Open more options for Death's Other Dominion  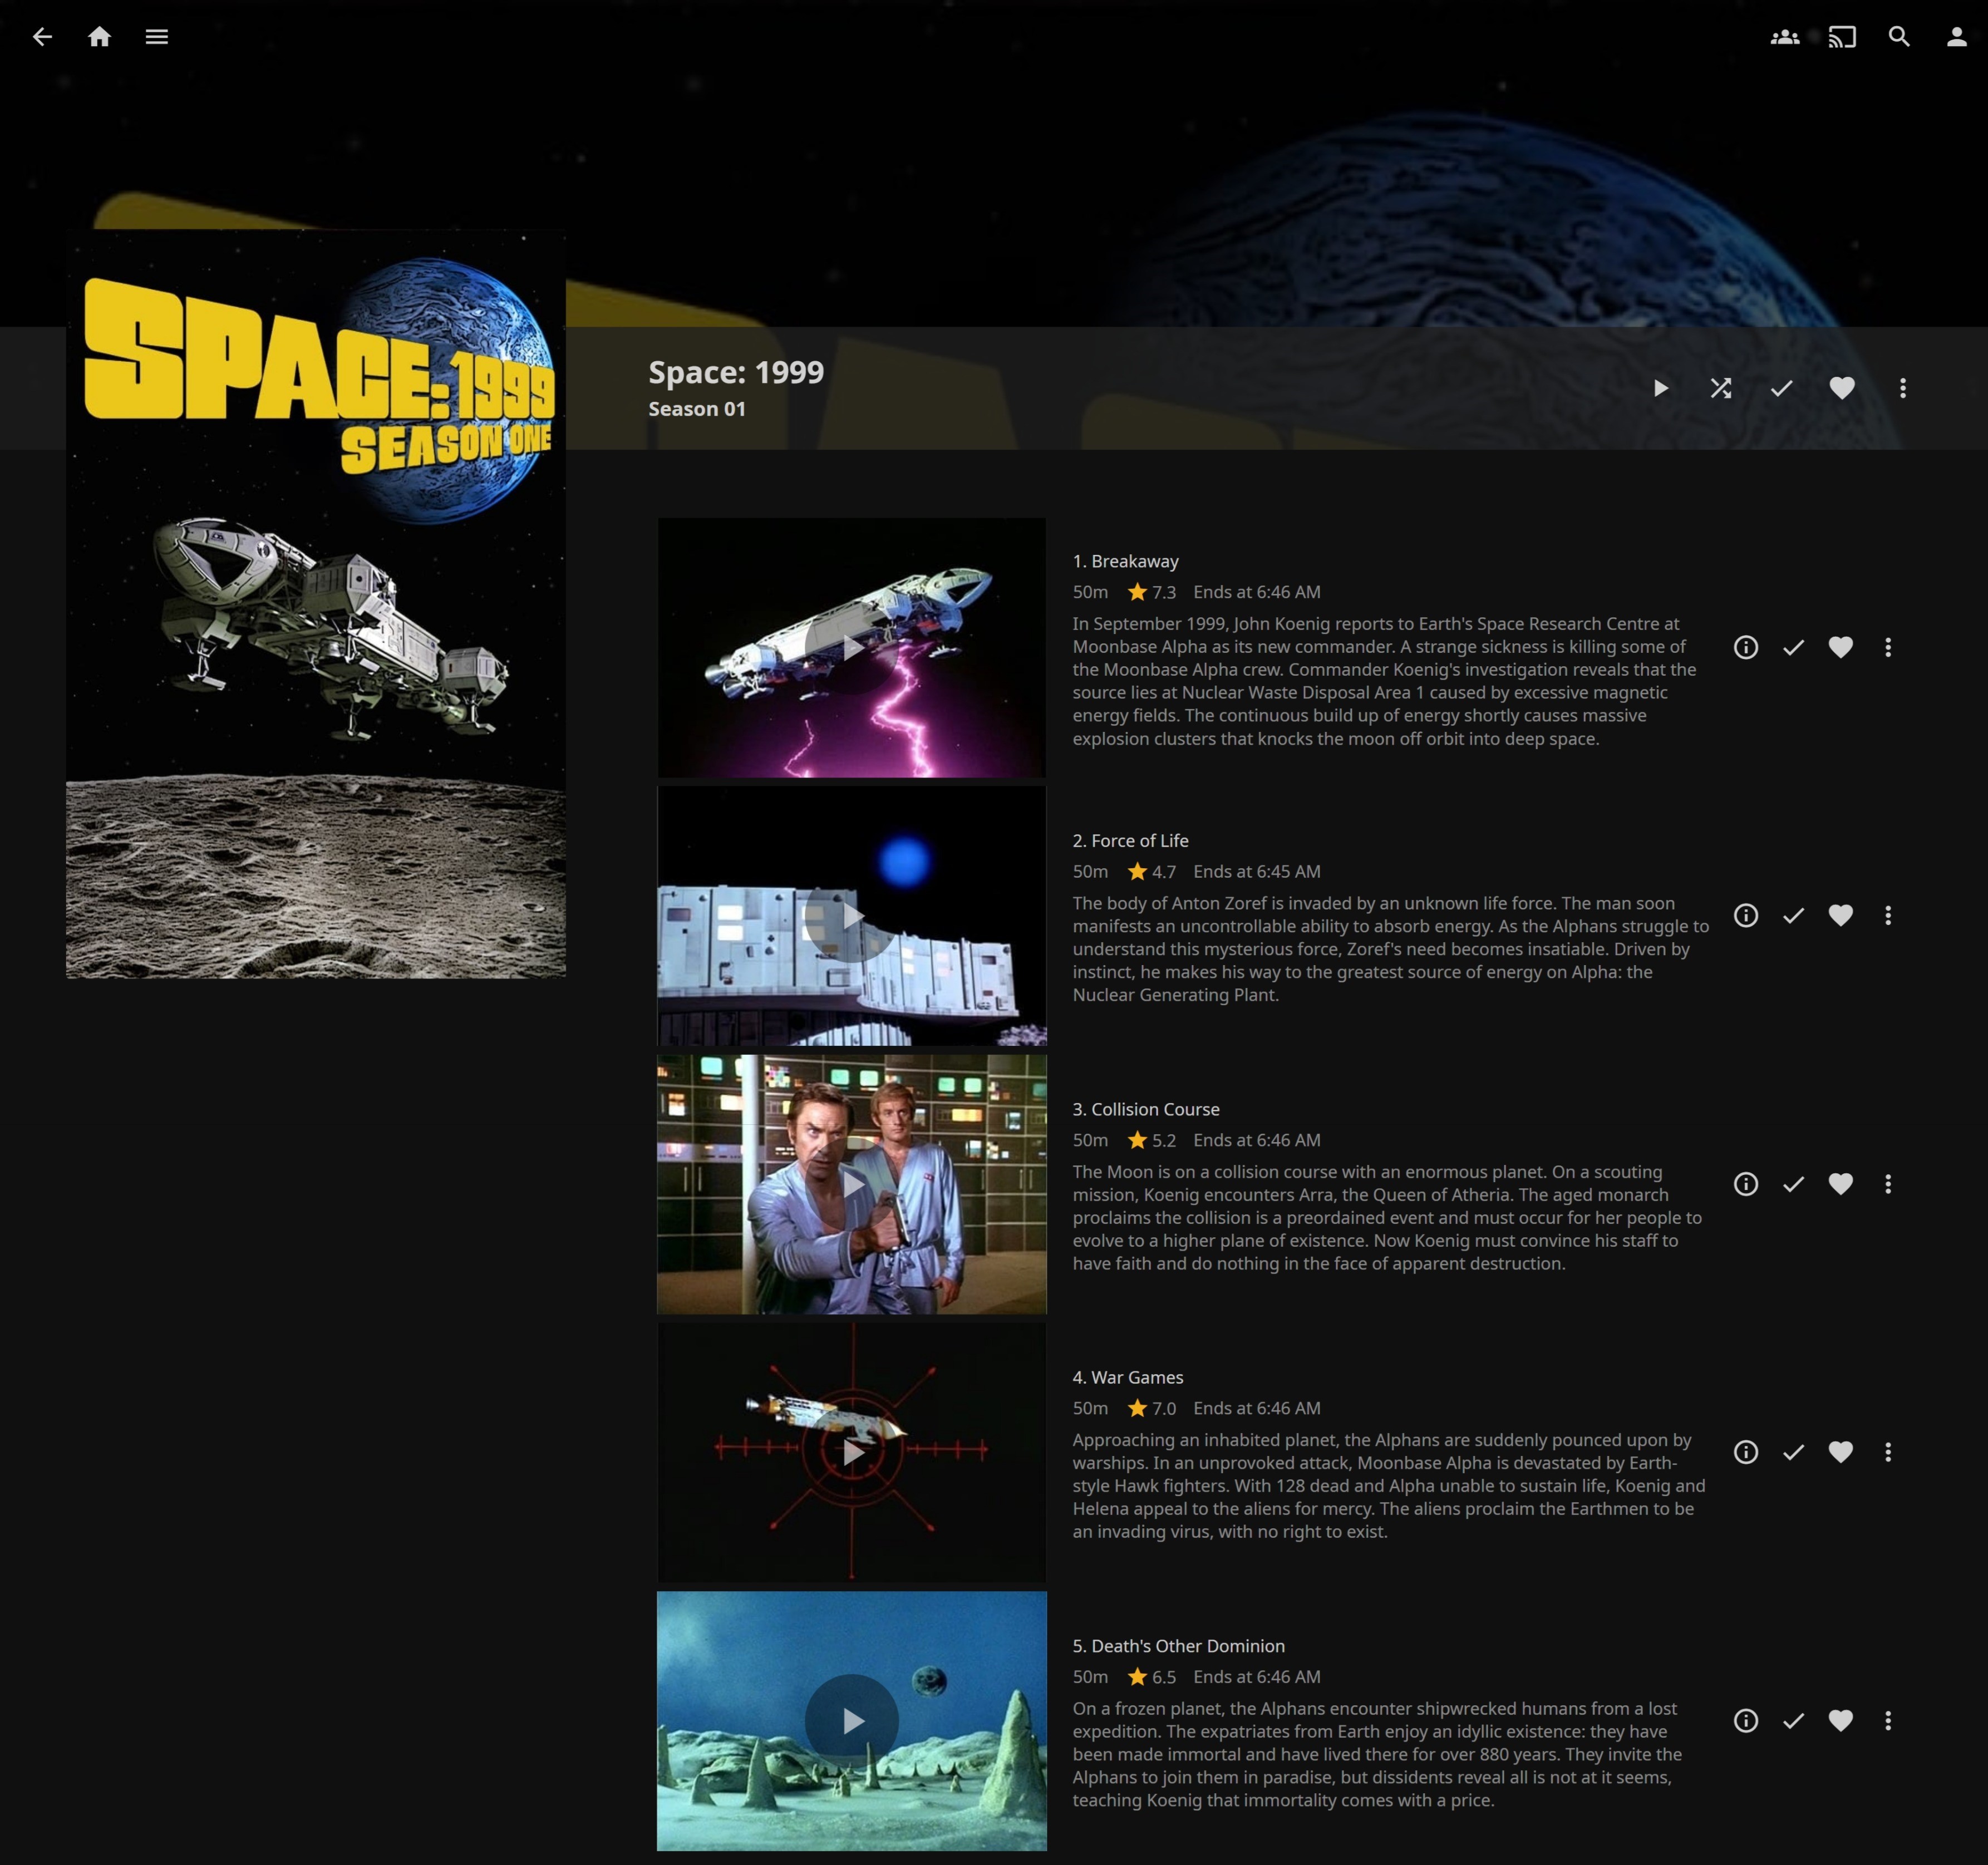point(1887,1720)
